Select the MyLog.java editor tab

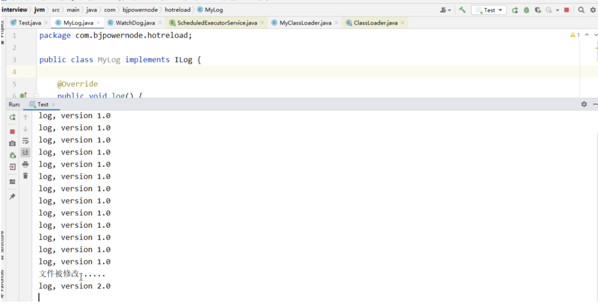pos(78,23)
